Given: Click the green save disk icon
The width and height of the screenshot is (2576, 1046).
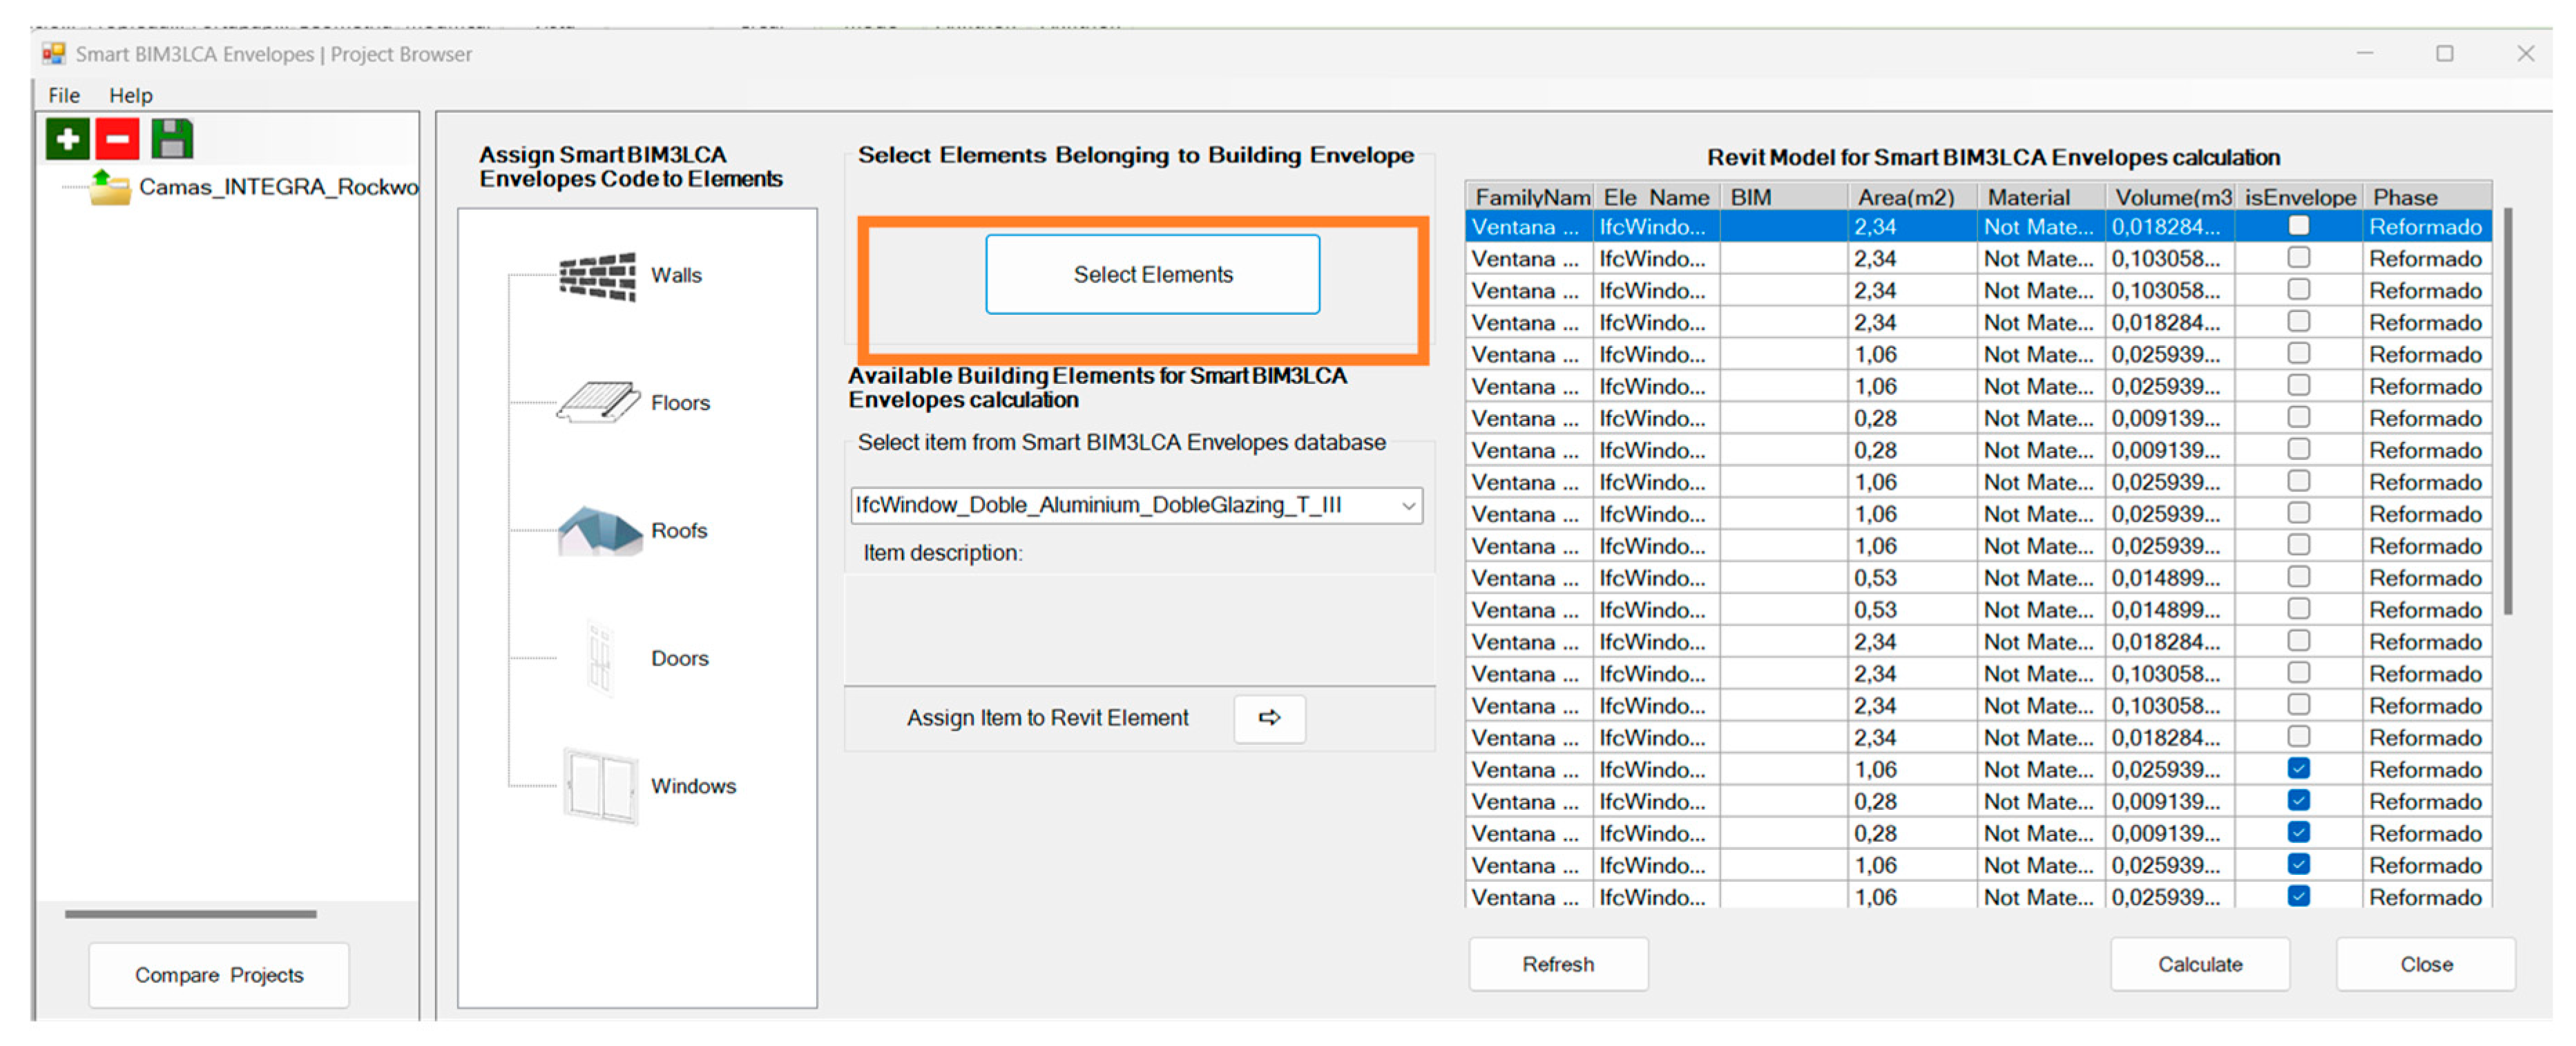Looking at the screenshot, I should (x=172, y=139).
